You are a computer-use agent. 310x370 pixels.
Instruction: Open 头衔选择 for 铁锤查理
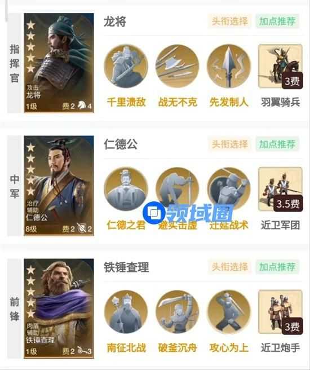229,267
